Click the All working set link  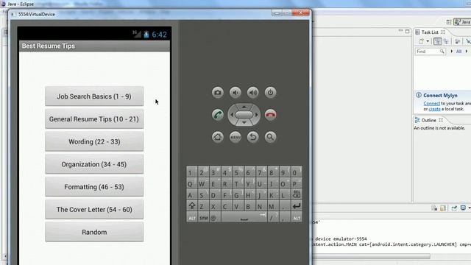point(458,52)
